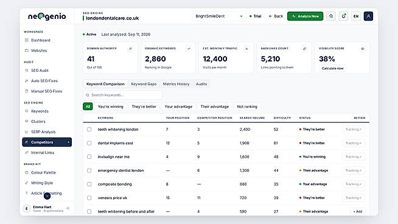The image size is (398, 224).
Task: Click the Competitor Position column header
Action: pos(214,118)
